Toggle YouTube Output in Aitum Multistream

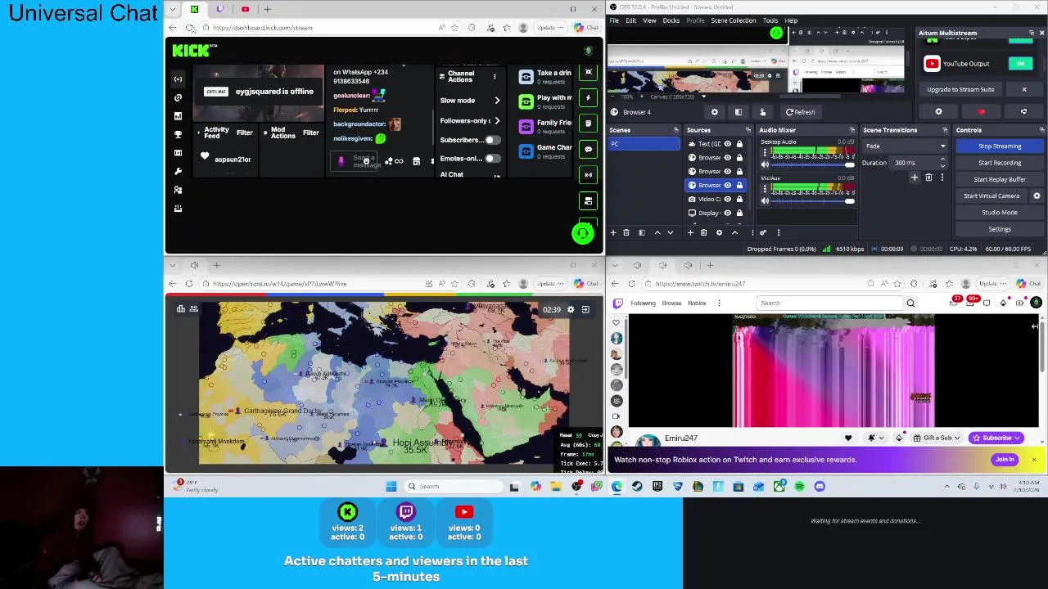tap(1020, 63)
